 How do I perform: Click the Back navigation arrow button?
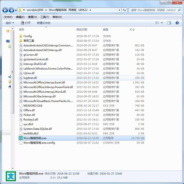pyautogui.click(x=6, y=10)
